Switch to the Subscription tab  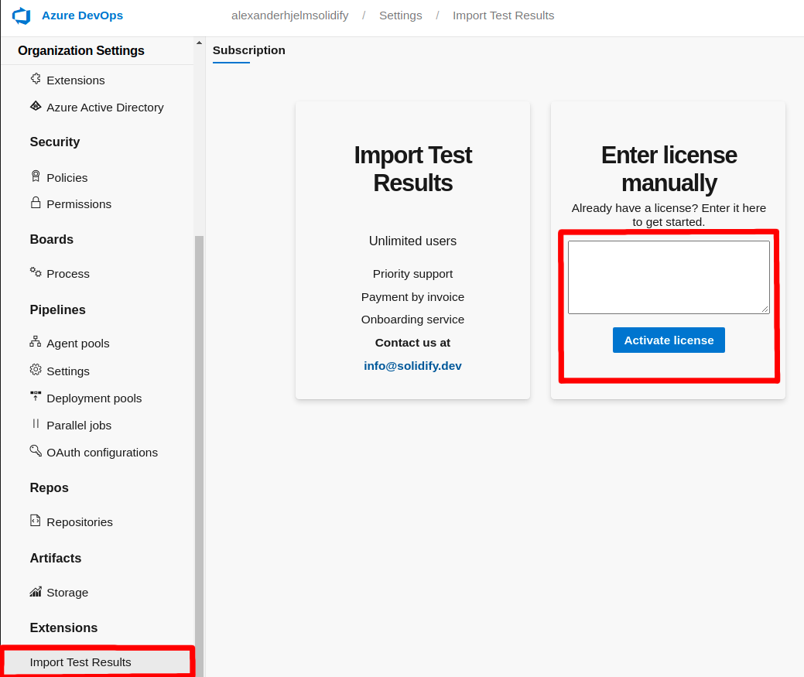[248, 50]
